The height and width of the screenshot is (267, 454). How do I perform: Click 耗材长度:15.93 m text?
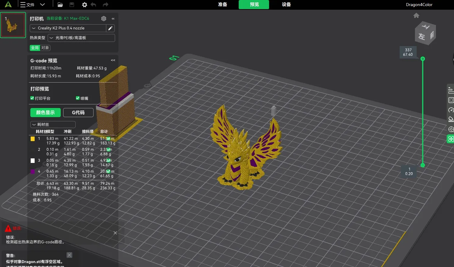coord(46,76)
